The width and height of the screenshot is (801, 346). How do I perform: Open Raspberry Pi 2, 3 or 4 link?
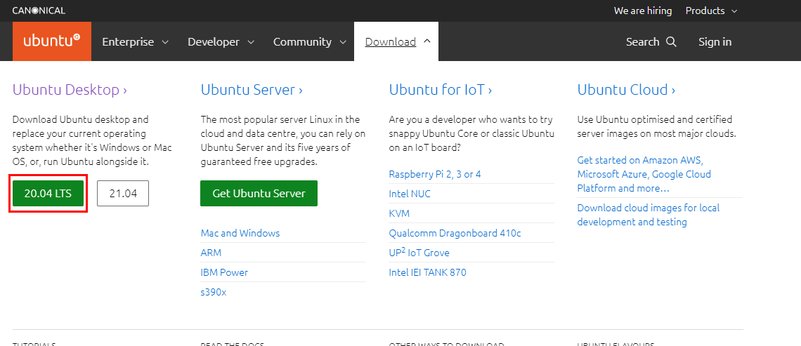[x=435, y=174]
